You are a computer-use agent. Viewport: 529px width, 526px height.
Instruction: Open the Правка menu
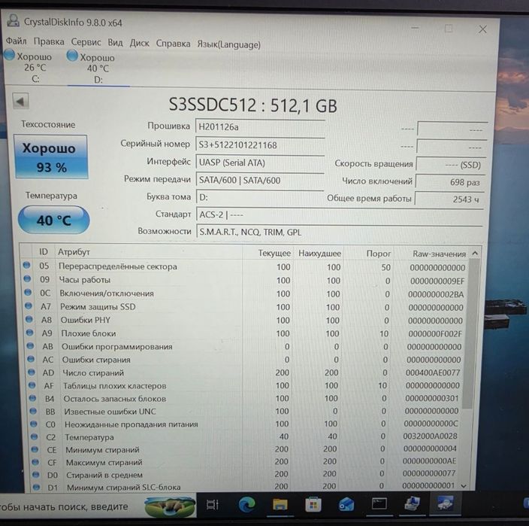49,41
